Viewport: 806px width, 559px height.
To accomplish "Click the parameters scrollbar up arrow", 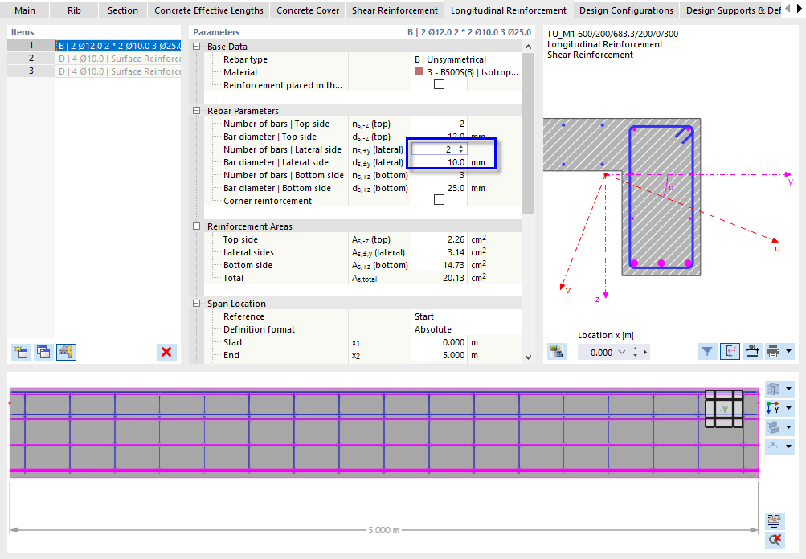I will [x=529, y=47].
